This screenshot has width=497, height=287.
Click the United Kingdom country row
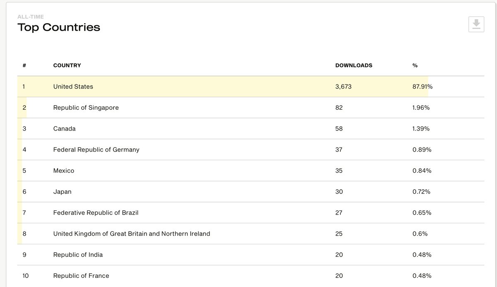pyautogui.click(x=251, y=234)
